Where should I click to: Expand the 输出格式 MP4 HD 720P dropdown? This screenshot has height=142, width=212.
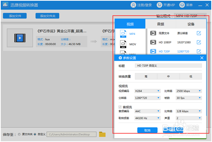(x=190, y=16)
